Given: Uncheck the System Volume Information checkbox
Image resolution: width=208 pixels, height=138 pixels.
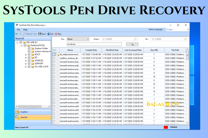Looking at the screenshot, I should tap(29, 51).
